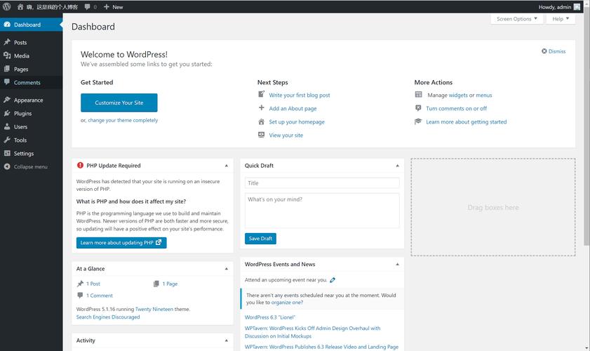
Task: Click the 1 Page link
Action: tap(170, 284)
